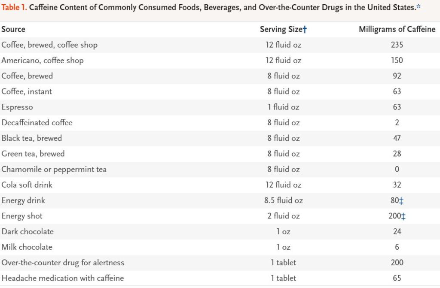Select the 'Coffee, brewed, coffee shop' row label
This screenshot has height=288, width=440.
tap(49, 45)
